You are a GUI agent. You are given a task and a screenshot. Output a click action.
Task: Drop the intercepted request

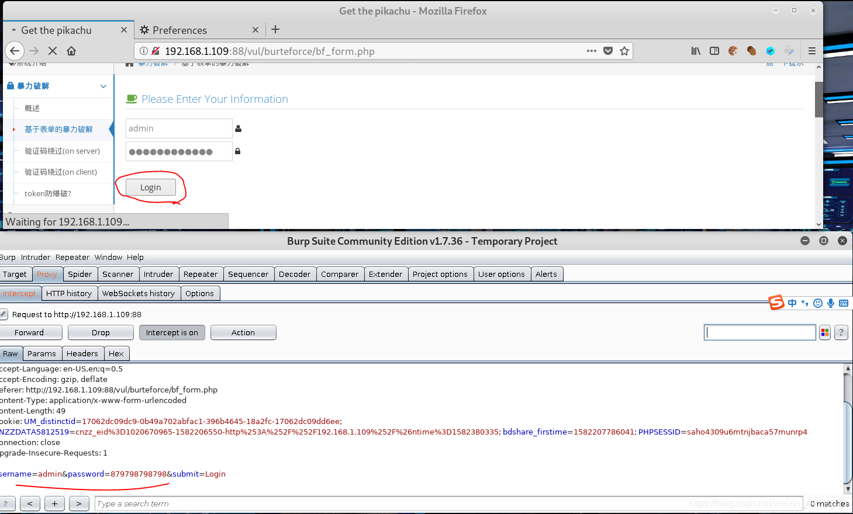tap(101, 332)
